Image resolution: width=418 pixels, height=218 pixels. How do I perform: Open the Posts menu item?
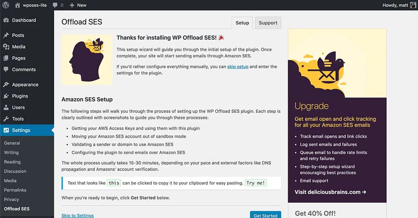click(18, 35)
